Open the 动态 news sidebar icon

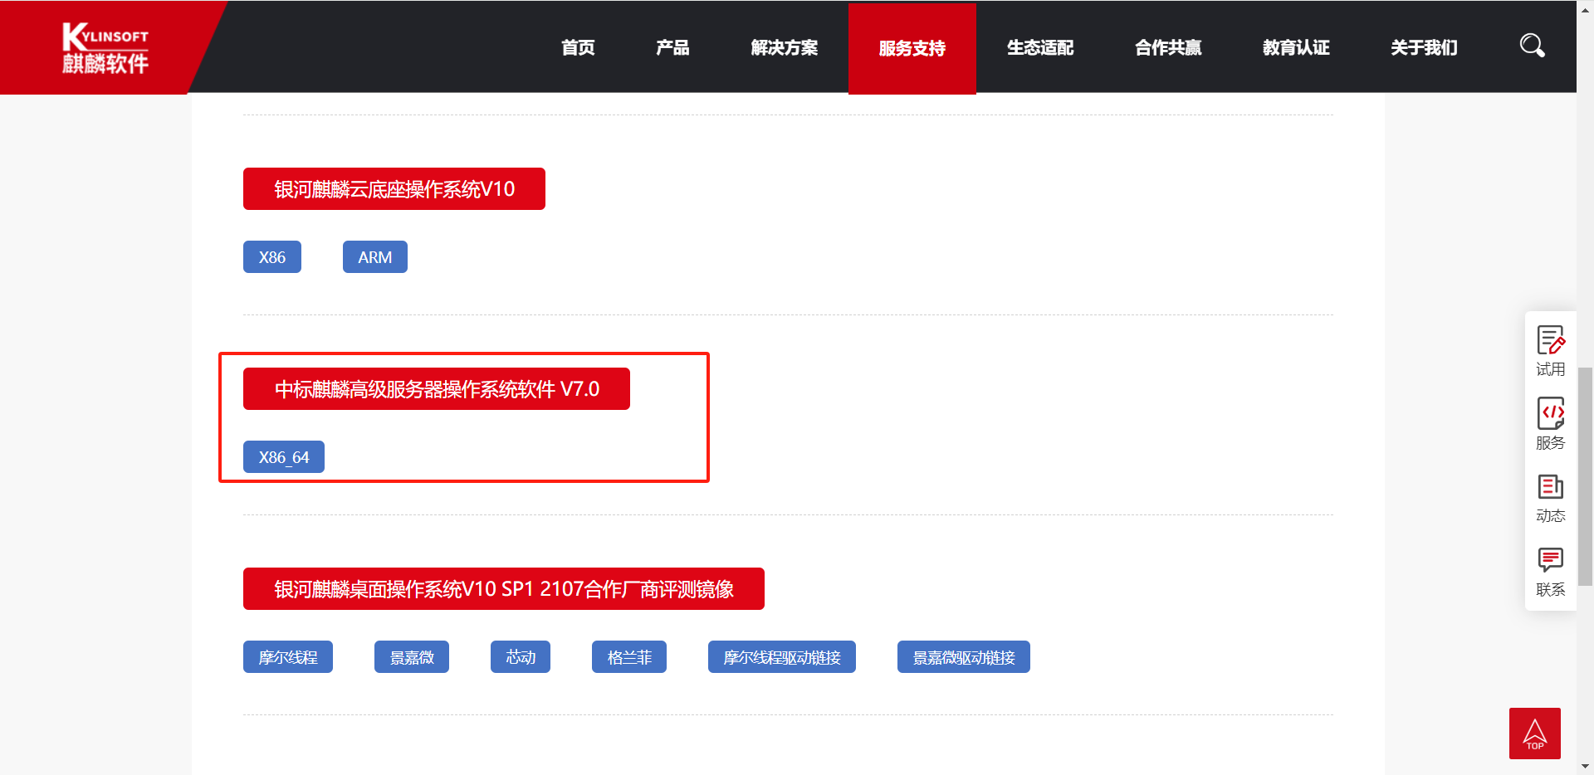pyautogui.click(x=1550, y=498)
